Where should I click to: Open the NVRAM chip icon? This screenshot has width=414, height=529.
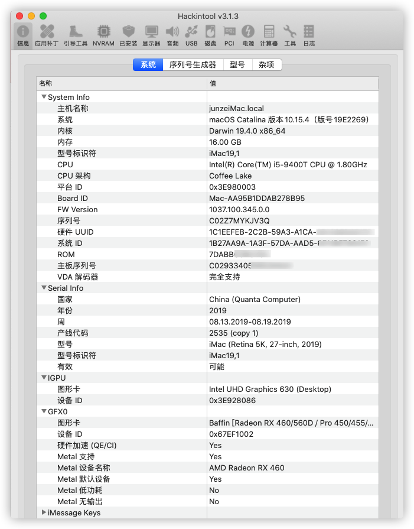103,36
